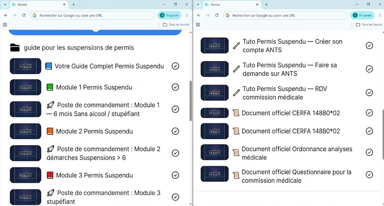This screenshot has width=384, height=206.
Task: Reload the page in left browser window
Action: (x=24, y=15)
